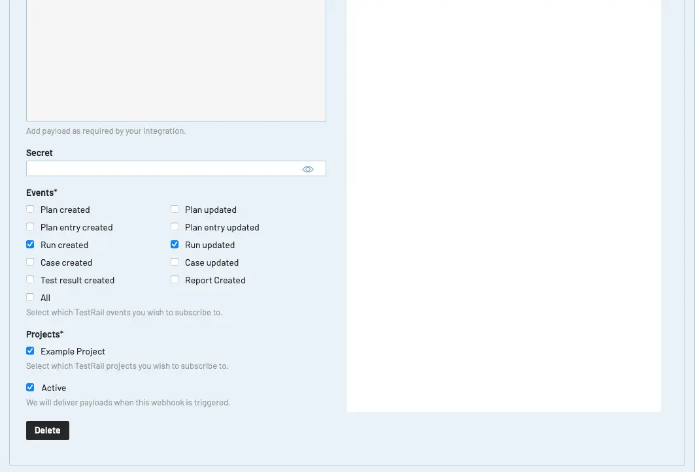Uncheck the Run created event

30,244
